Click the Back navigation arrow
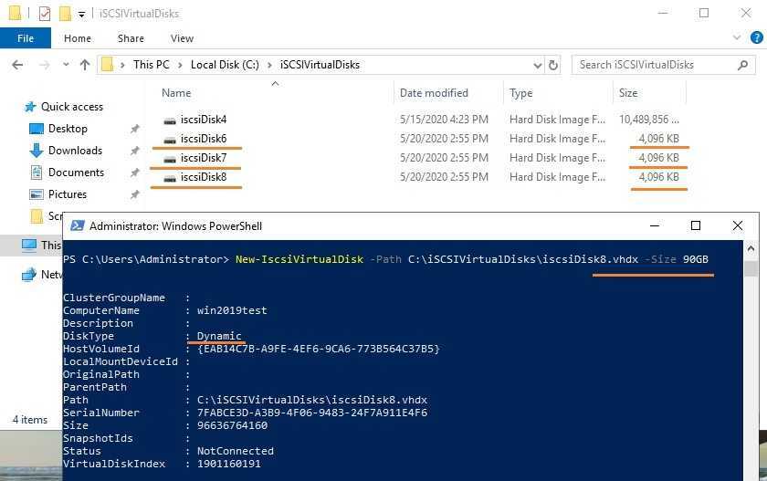 (18, 65)
